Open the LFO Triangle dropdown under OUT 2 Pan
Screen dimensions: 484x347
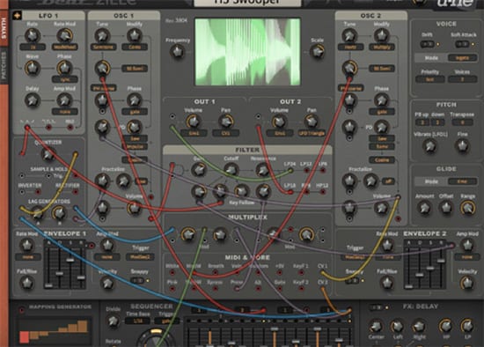(312, 134)
